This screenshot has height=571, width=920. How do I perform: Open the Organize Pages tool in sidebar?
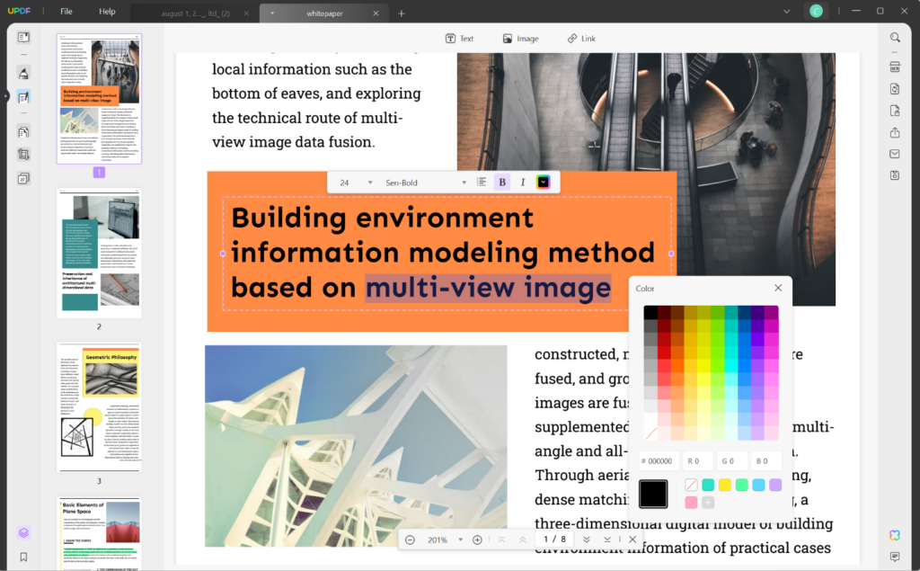click(23, 132)
